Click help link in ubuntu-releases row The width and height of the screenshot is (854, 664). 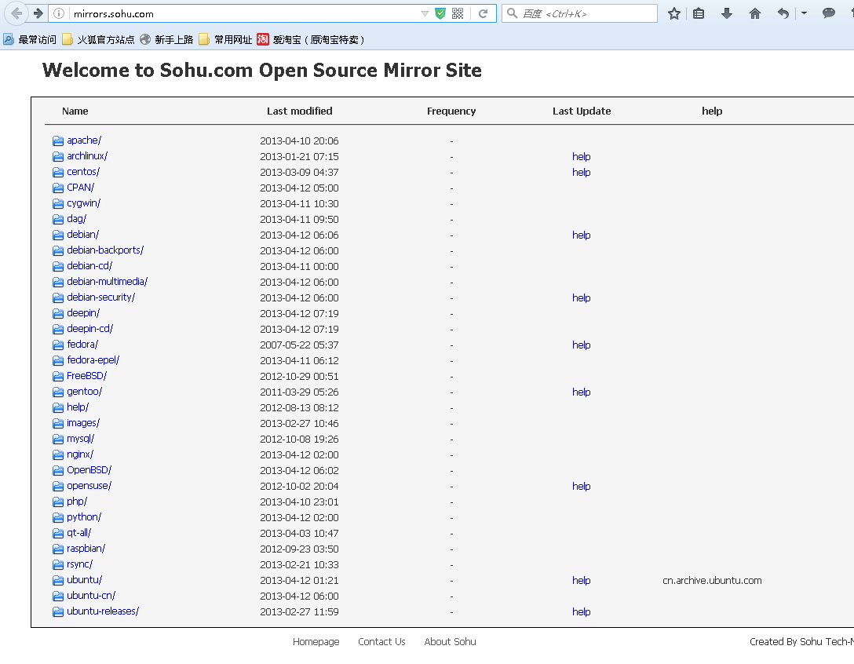581,612
